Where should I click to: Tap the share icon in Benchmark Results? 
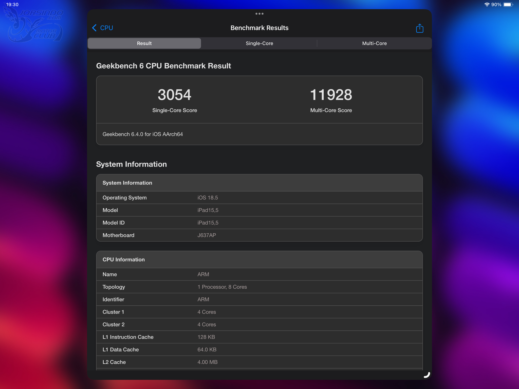(x=420, y=28)
